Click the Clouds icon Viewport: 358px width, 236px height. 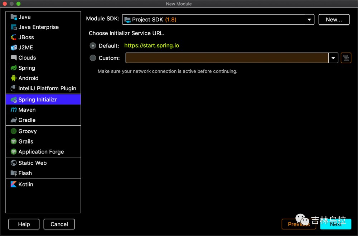14,57
